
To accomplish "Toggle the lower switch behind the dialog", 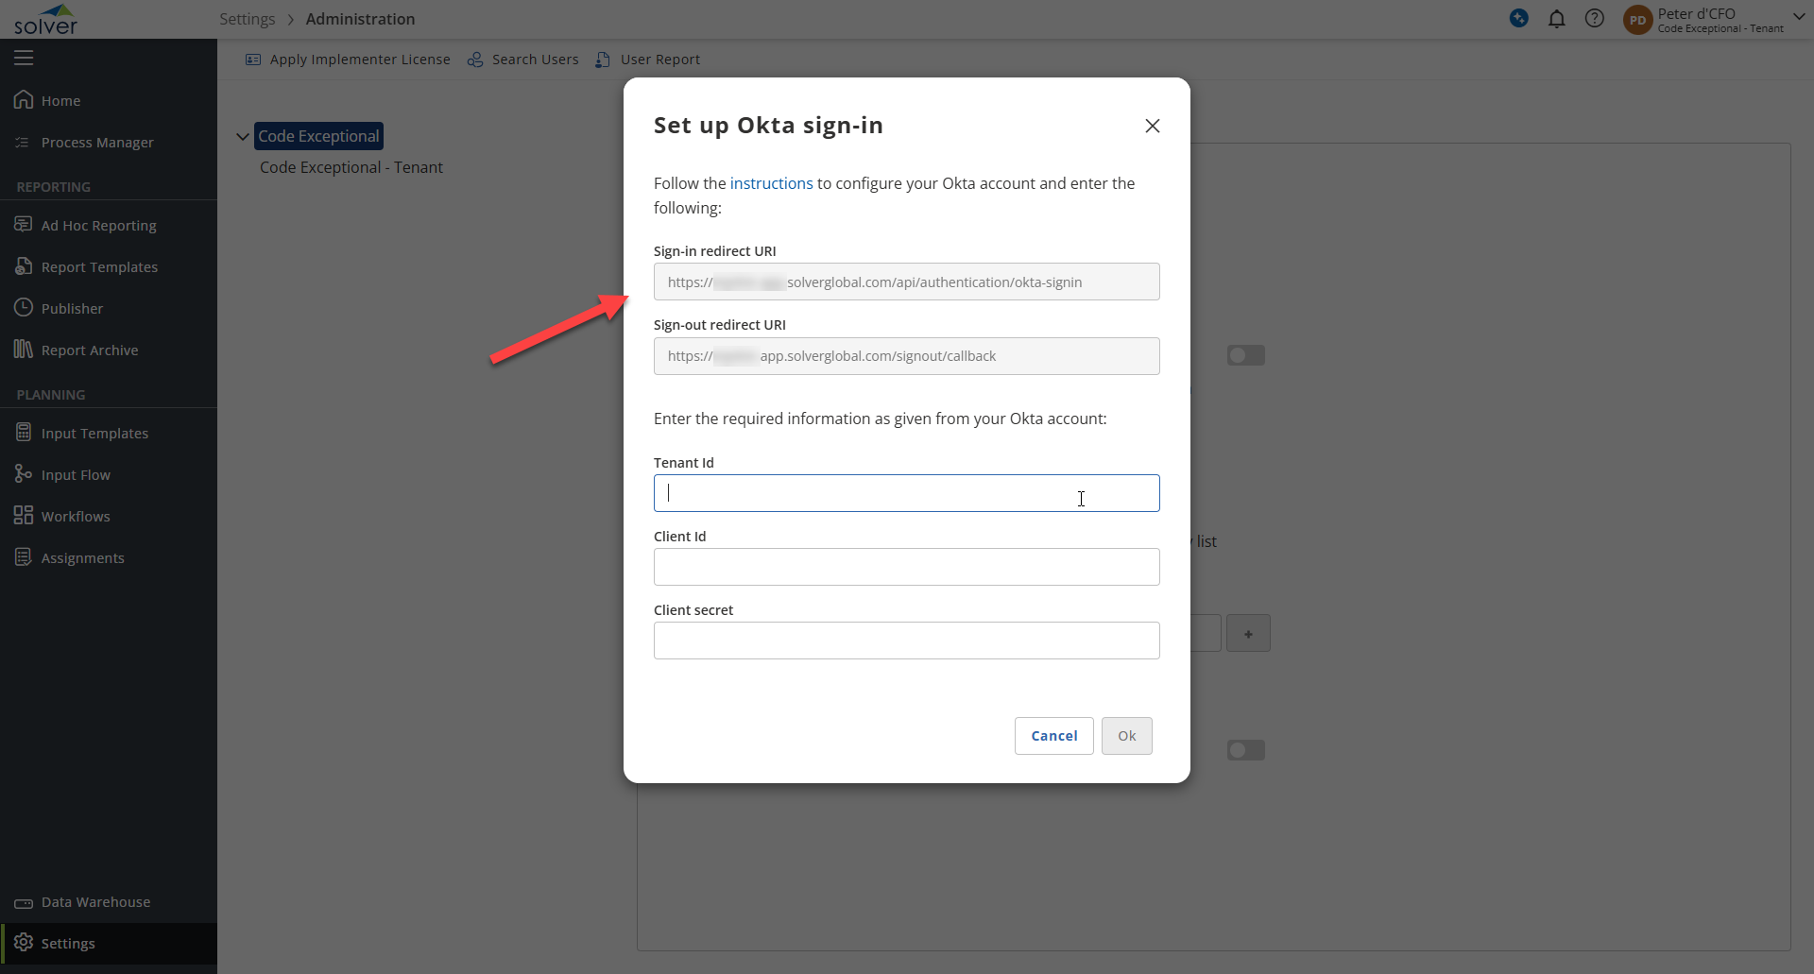I will (1245, 750).
